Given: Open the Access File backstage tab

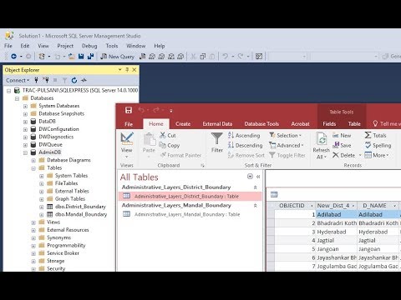Looking at the screenshot, I should click(129, 124).
